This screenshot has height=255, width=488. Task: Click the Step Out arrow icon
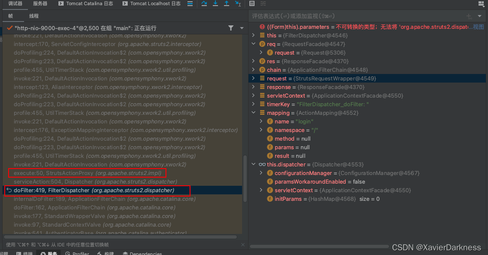click(227, 4)
